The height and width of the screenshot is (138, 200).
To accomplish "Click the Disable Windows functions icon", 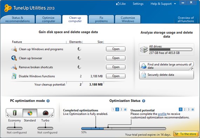I will point(14,76).
